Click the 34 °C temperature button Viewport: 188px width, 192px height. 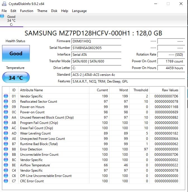pyautogui.click(x=16, y=77)
